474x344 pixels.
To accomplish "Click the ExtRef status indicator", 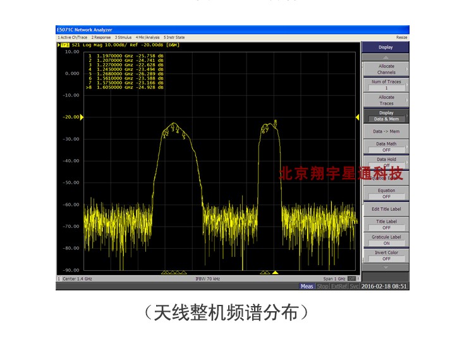I will pos(339,287).
